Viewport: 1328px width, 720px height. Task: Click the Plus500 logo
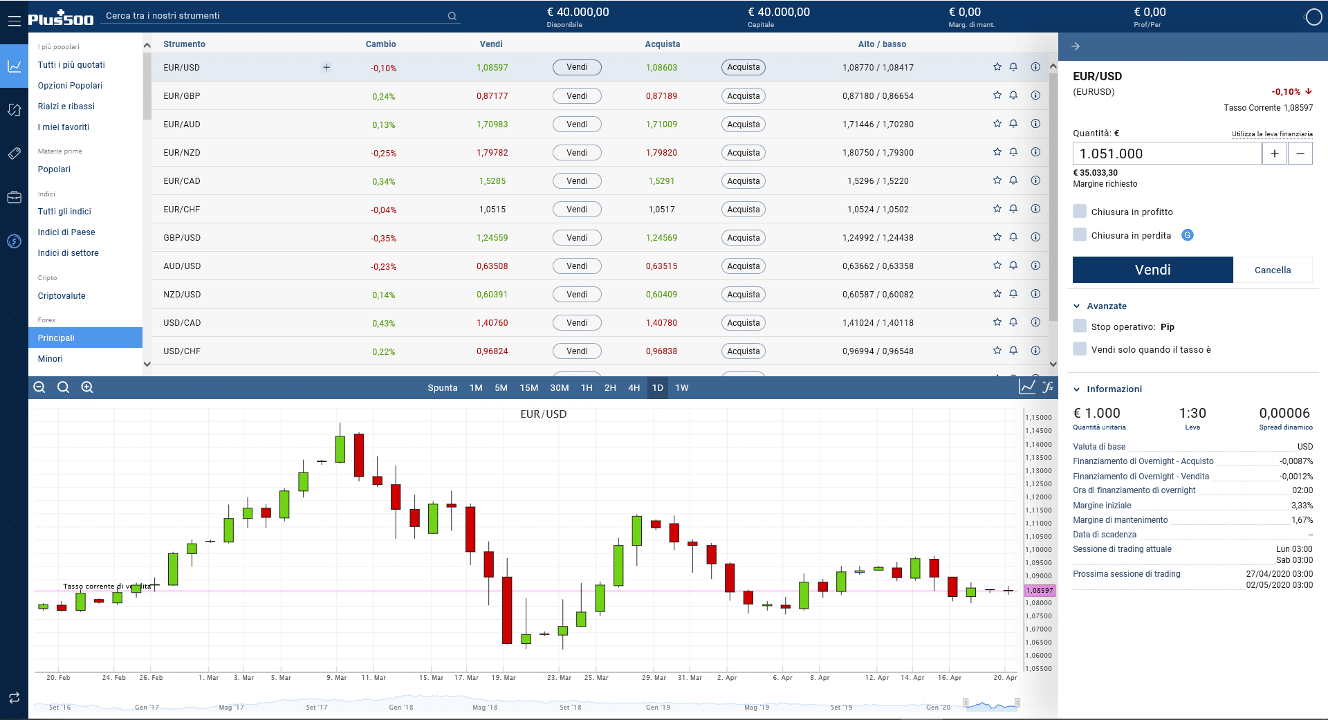pos(61,18)
